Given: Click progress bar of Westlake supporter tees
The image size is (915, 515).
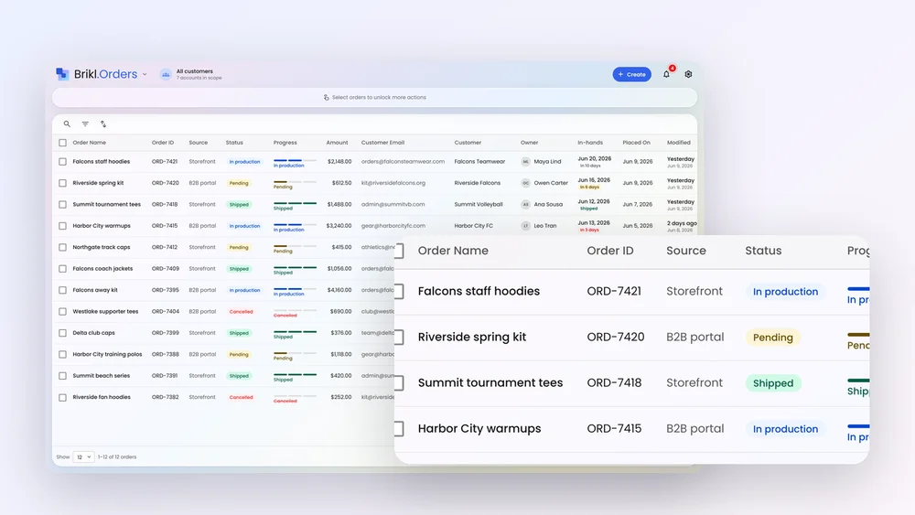Looking at the screenshot, I should coord(295,310).
